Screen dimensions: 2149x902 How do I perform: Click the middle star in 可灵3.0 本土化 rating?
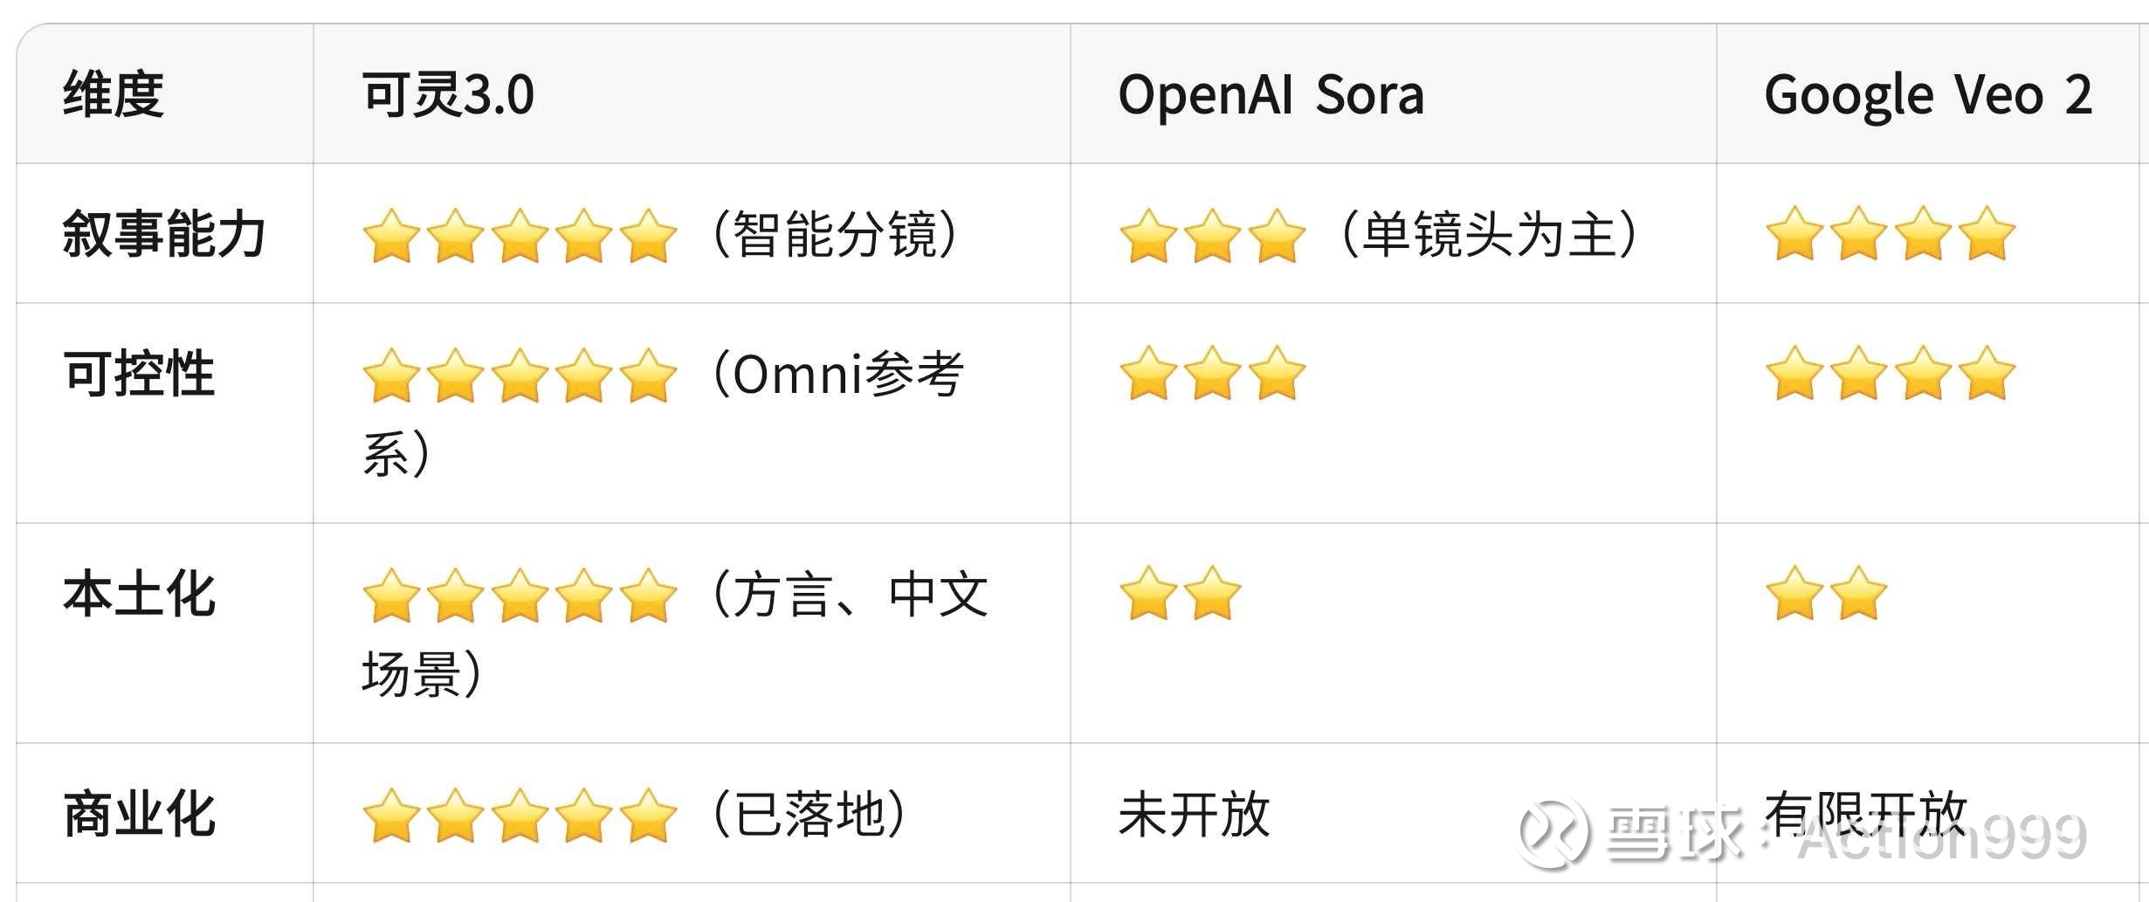520,596
